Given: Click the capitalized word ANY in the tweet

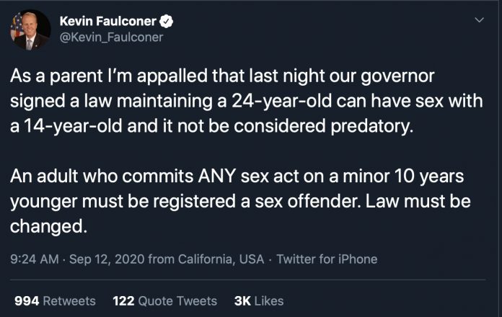Looking at the screenshot, I should coord(217,177).
